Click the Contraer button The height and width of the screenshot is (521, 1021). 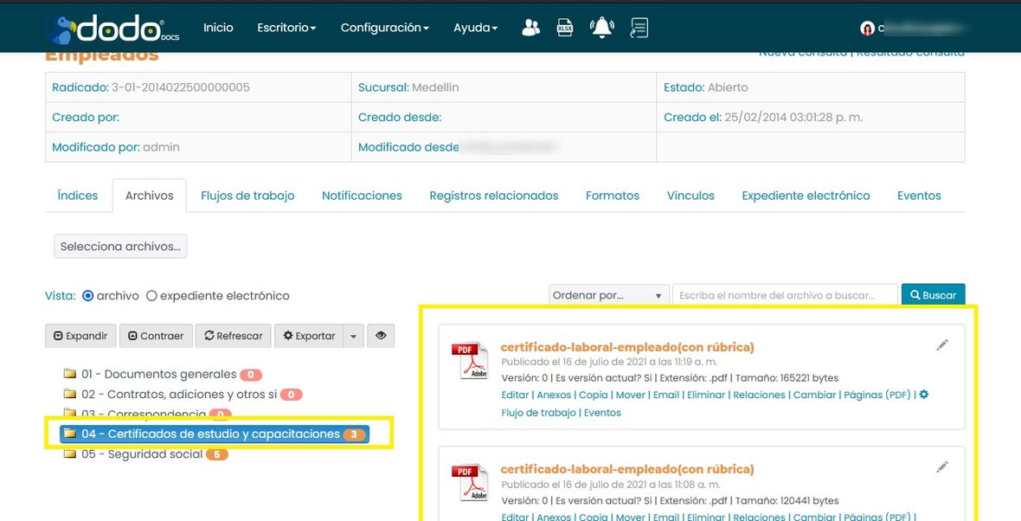point(157,336)
